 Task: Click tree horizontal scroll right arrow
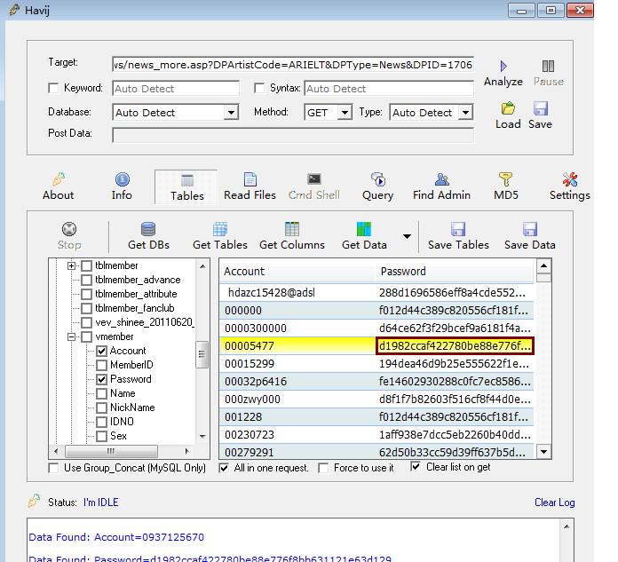(x=186, y=451)
